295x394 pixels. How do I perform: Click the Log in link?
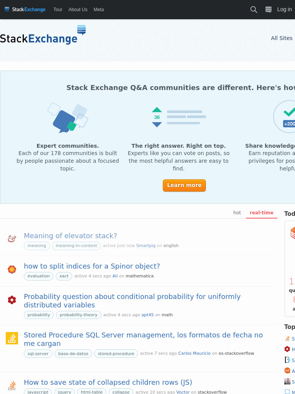284,9
